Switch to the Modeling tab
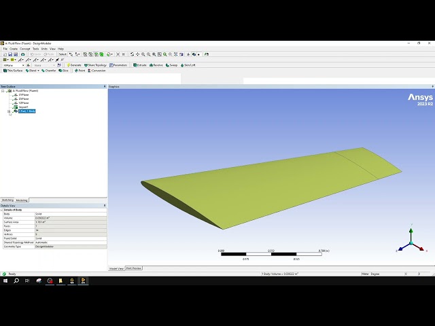 22,200
